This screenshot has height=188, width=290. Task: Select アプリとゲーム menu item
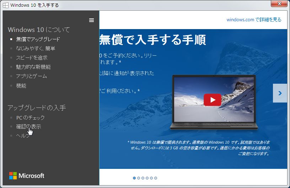coord(31,76)
